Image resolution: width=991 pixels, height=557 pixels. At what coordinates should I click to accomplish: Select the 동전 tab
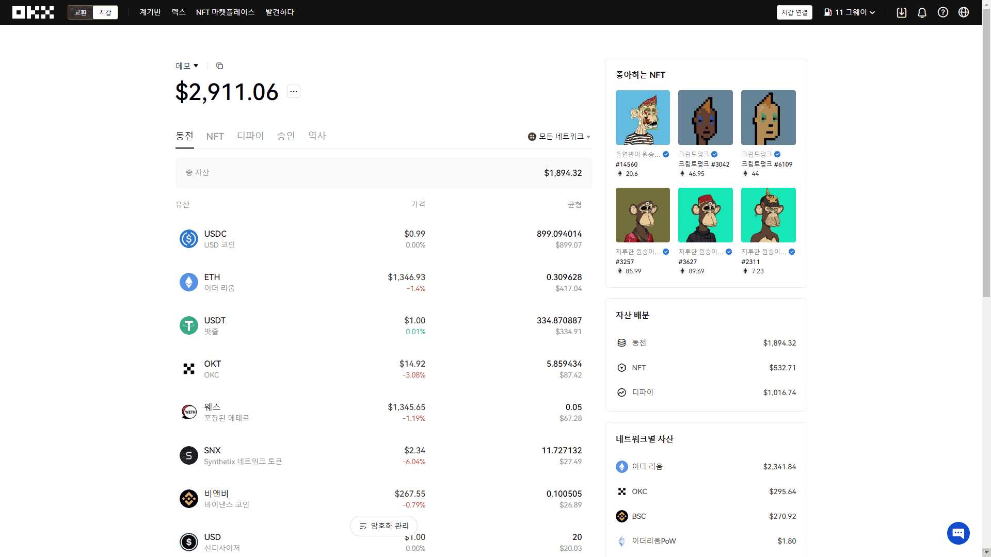click(185, 136)
